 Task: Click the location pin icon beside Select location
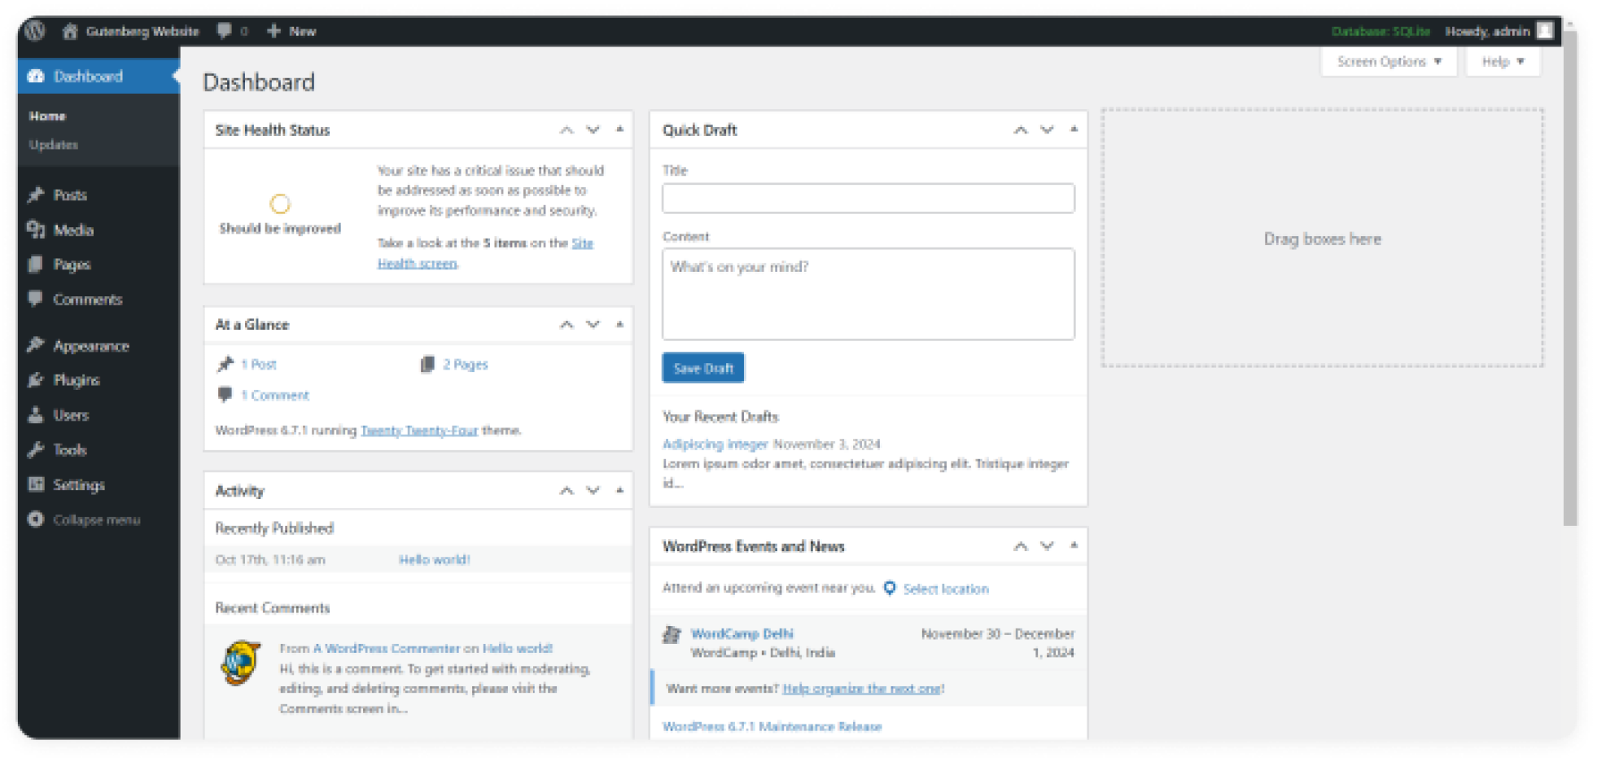[890, 588]
